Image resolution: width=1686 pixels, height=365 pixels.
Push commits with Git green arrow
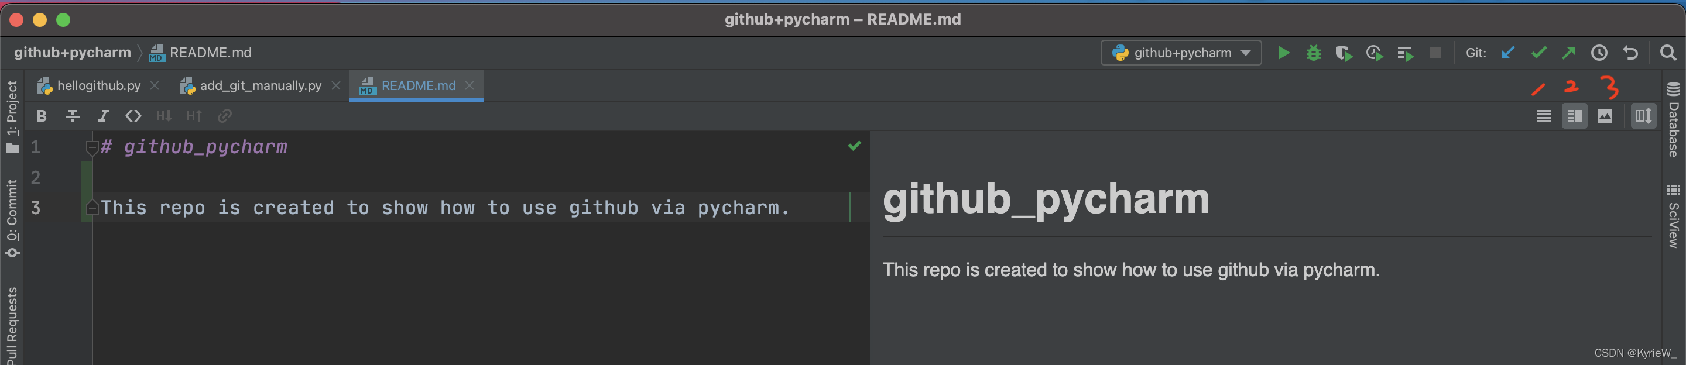coord(1569,53)
